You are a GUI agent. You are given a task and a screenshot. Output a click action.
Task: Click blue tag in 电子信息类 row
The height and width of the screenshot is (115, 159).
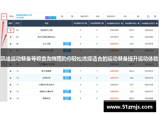point(67,71)
